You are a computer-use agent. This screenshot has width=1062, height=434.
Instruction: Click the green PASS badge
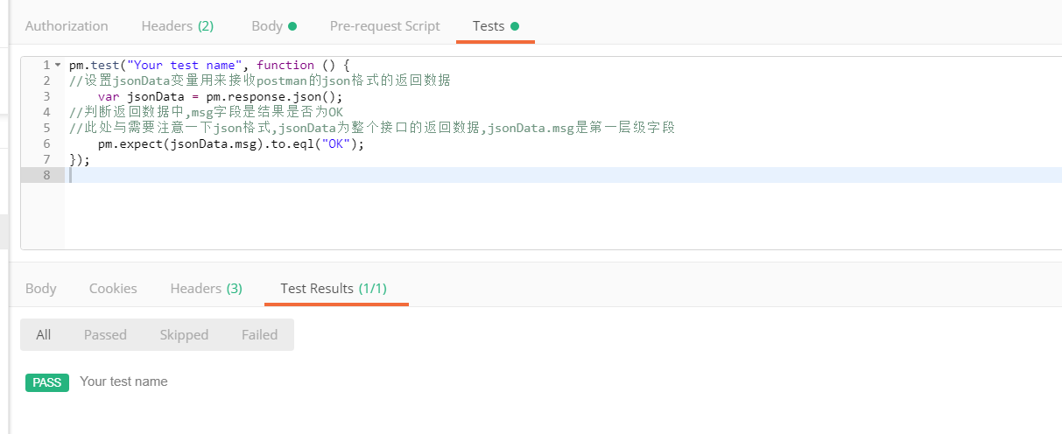(x=47, y=382)
